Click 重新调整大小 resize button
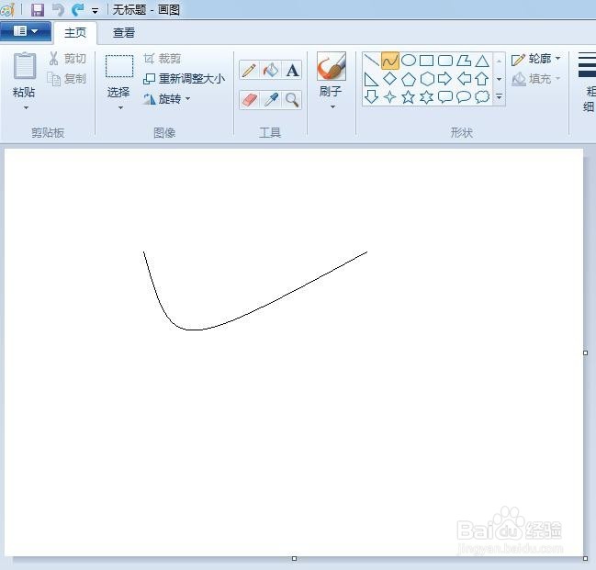The height and width of the screenshot is (570, 596). pyautogui.click(x=184, y=79)
